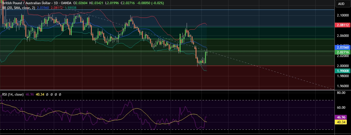Open the AUD currency selector on the price axis

pos(341,4)
